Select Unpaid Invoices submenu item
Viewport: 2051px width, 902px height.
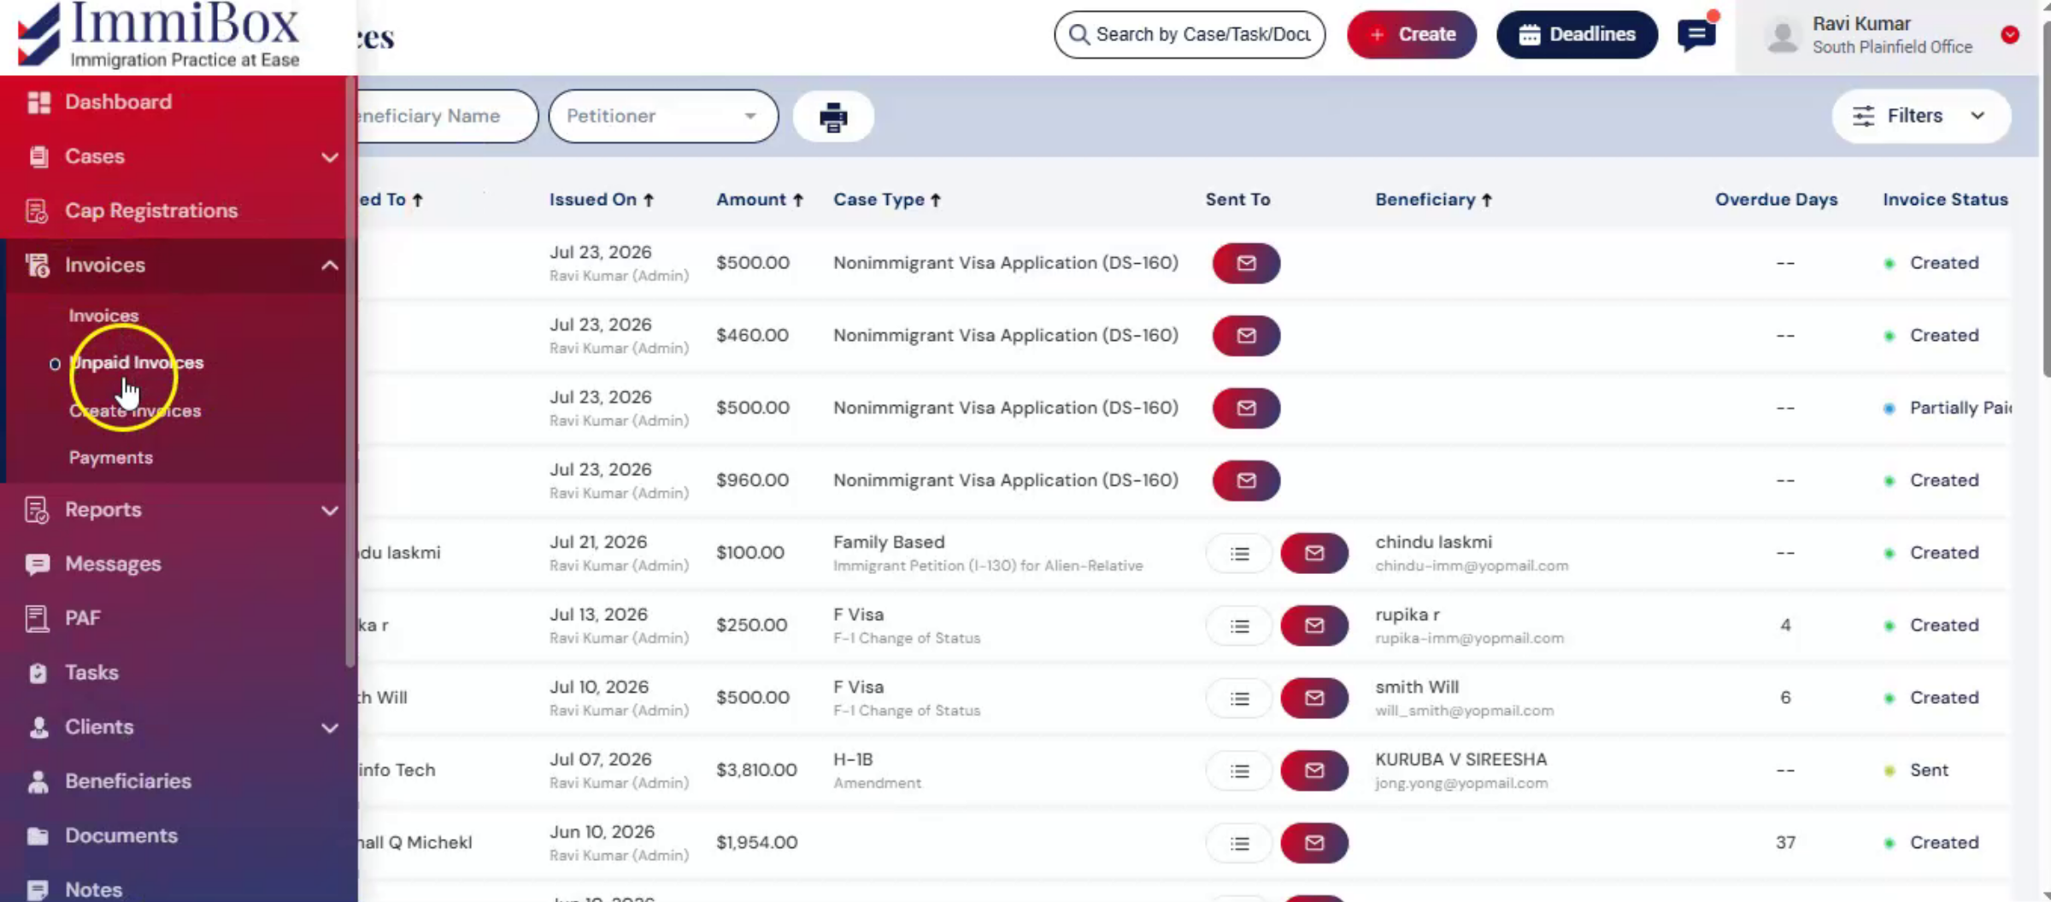[136, 363]
